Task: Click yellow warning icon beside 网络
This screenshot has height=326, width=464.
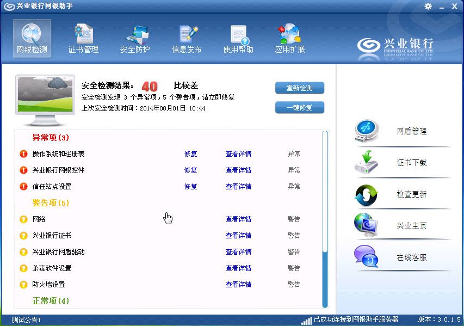Action: pos(23,219)
